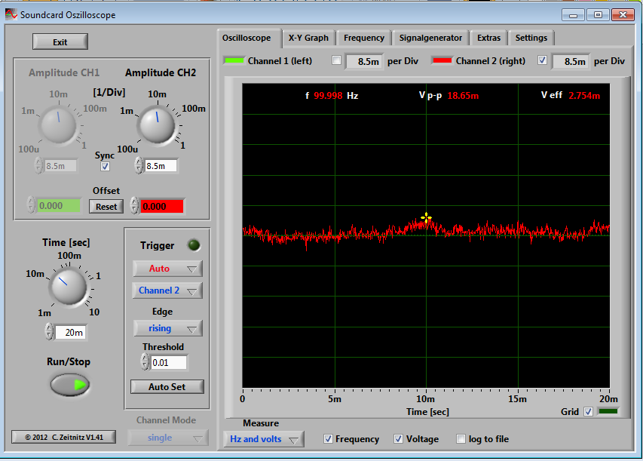Viewport: 643px width, 461px height.
Task: Close the Soundcard Oszilloscope window
Action: [623, 15]
